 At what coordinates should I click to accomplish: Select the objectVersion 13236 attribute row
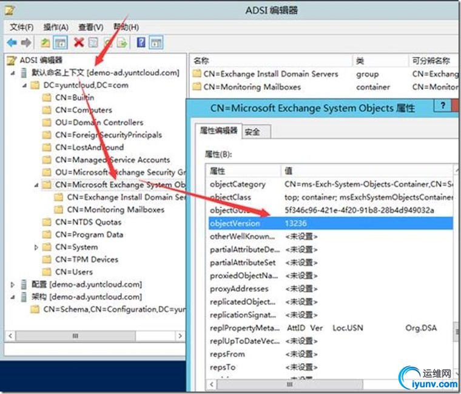click(x=331, y=223)
